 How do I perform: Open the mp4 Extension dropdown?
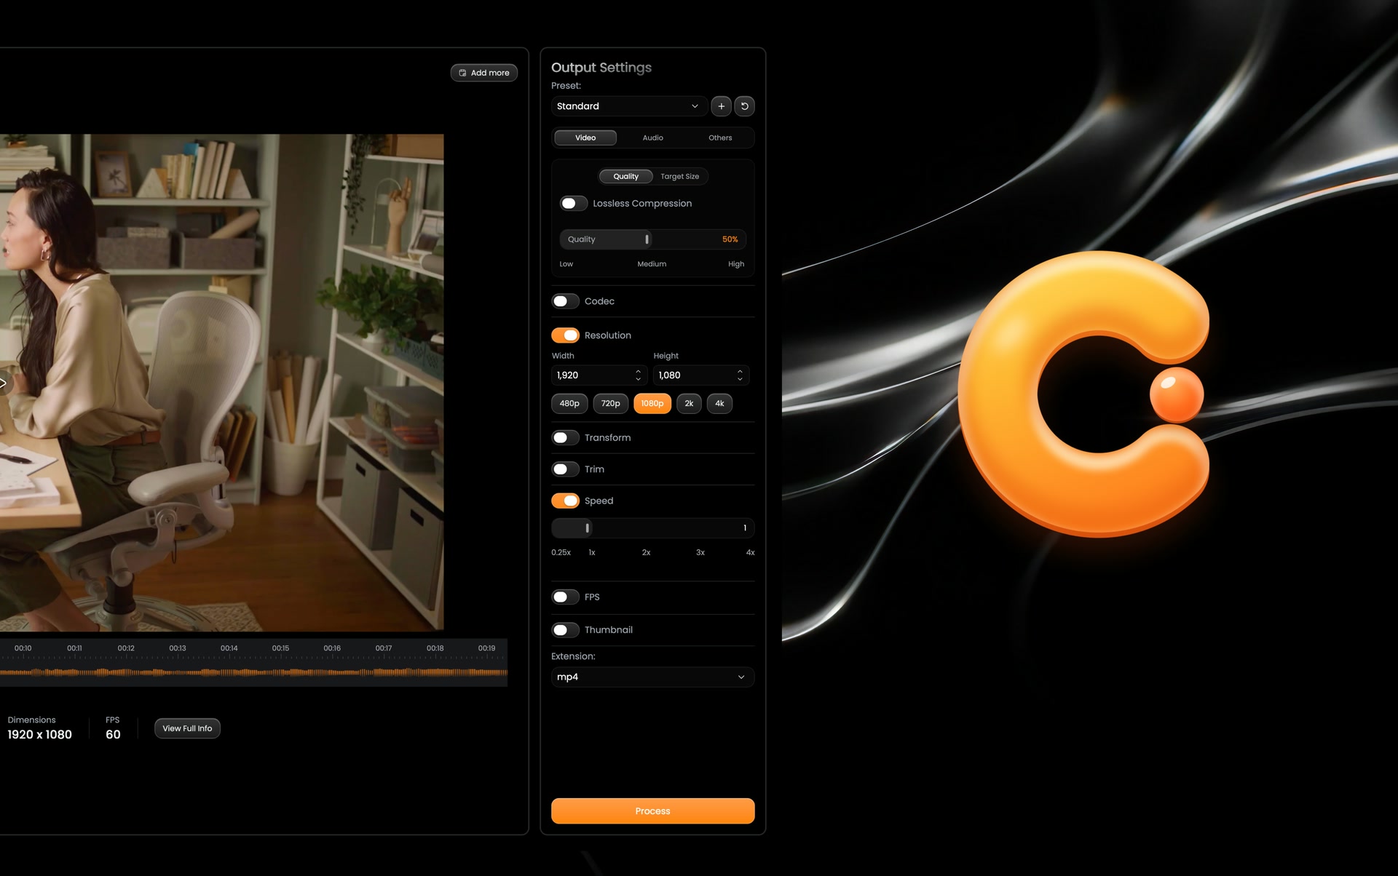pos(652,677)
